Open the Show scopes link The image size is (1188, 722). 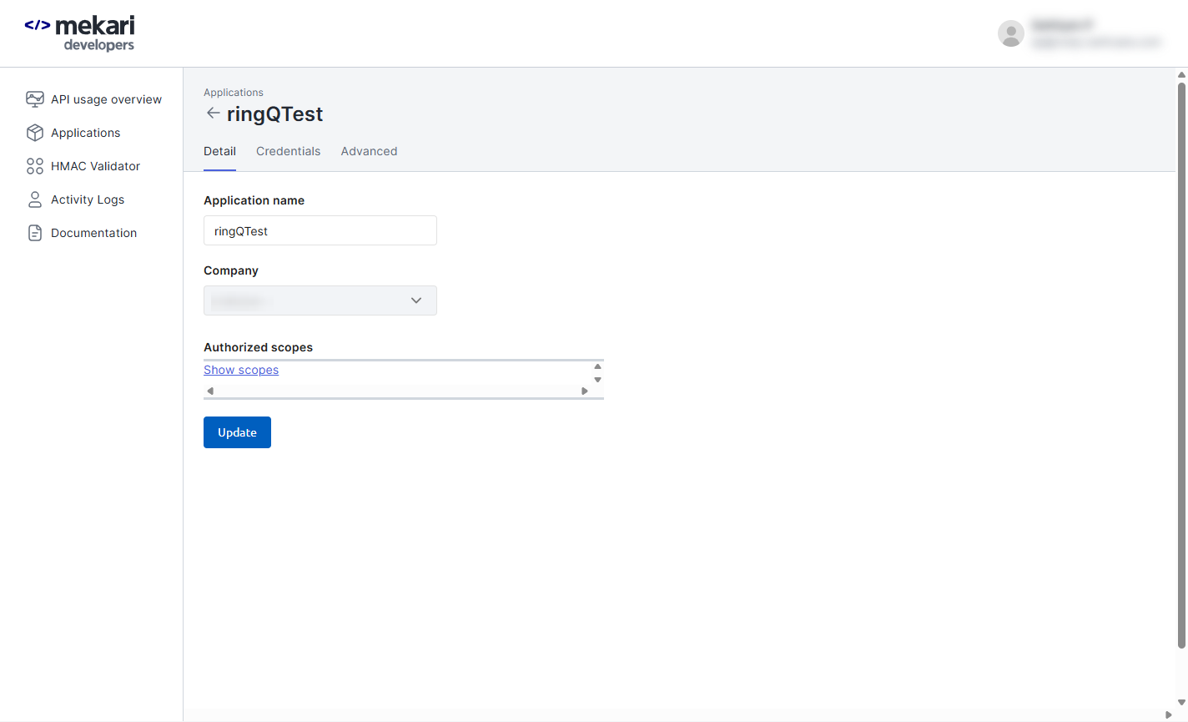tap(241, 370)
